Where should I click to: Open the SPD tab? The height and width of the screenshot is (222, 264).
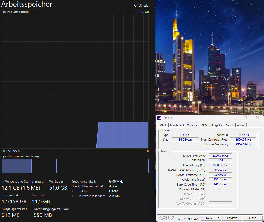point(204,125)
